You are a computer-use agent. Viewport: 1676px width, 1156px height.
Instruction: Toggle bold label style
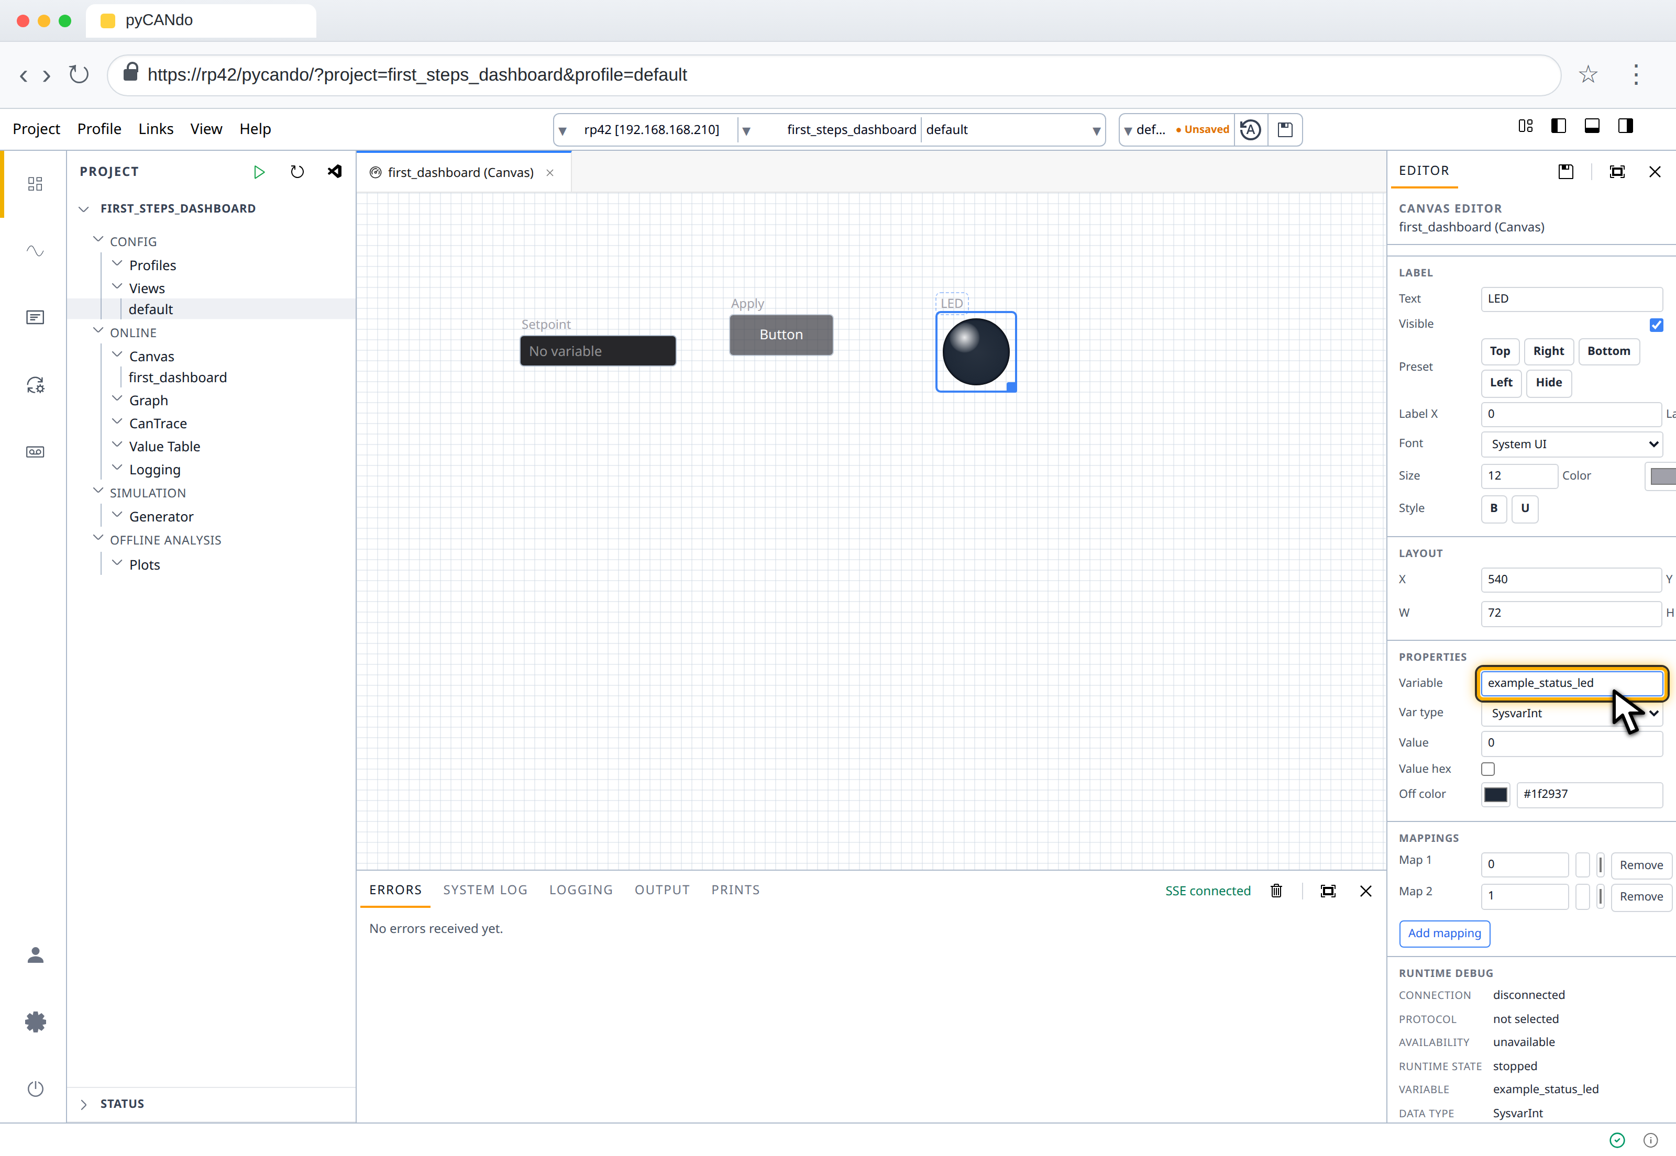click(1493, 508)
